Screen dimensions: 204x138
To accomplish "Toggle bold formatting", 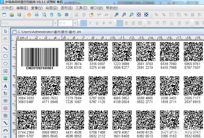I will pyautogui.click(x=84, y=23).
